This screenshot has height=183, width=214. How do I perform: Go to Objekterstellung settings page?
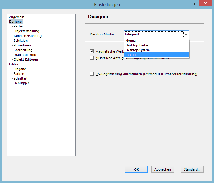pos(26,31)
